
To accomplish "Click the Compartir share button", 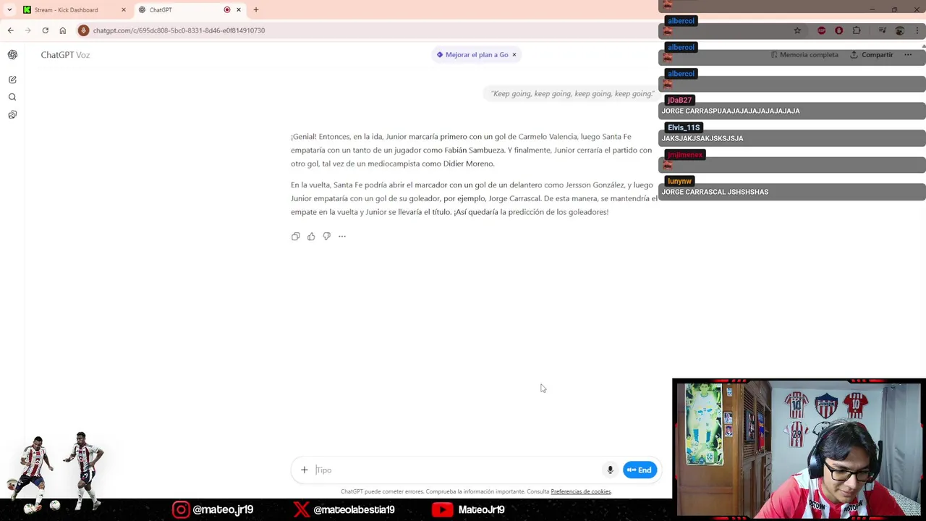I will click(x=872, y=55).
